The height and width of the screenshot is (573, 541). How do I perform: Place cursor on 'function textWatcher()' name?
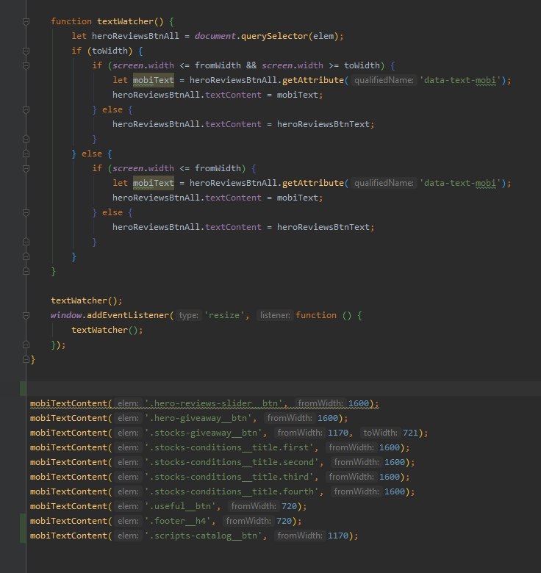125,21
